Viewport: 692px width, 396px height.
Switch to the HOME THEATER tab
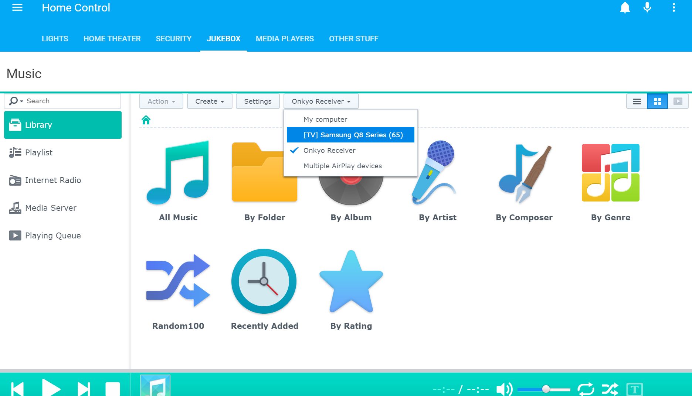(112, 39)
